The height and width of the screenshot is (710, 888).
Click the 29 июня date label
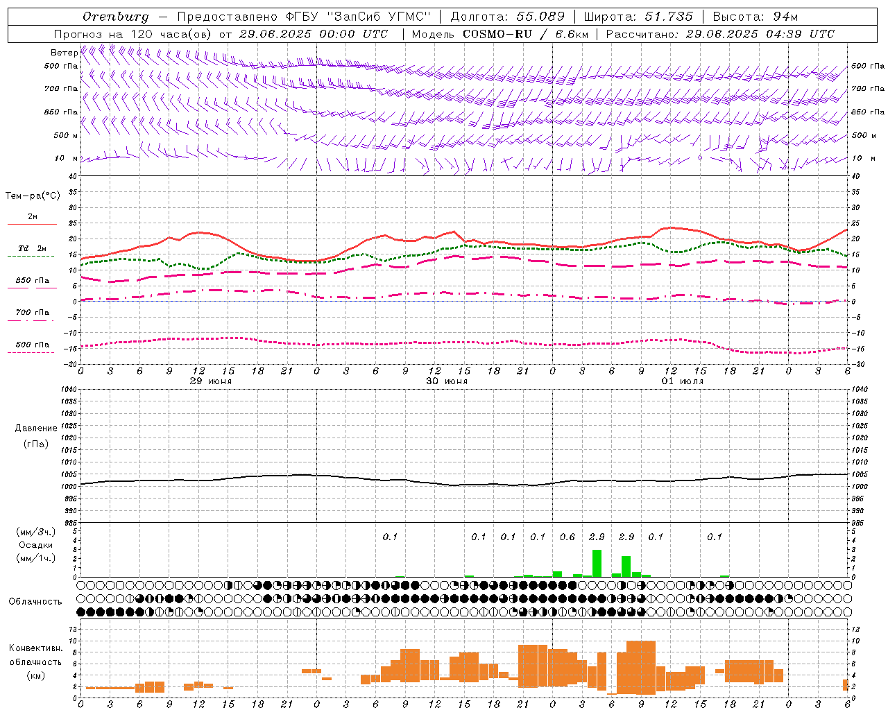coord(211,381)
